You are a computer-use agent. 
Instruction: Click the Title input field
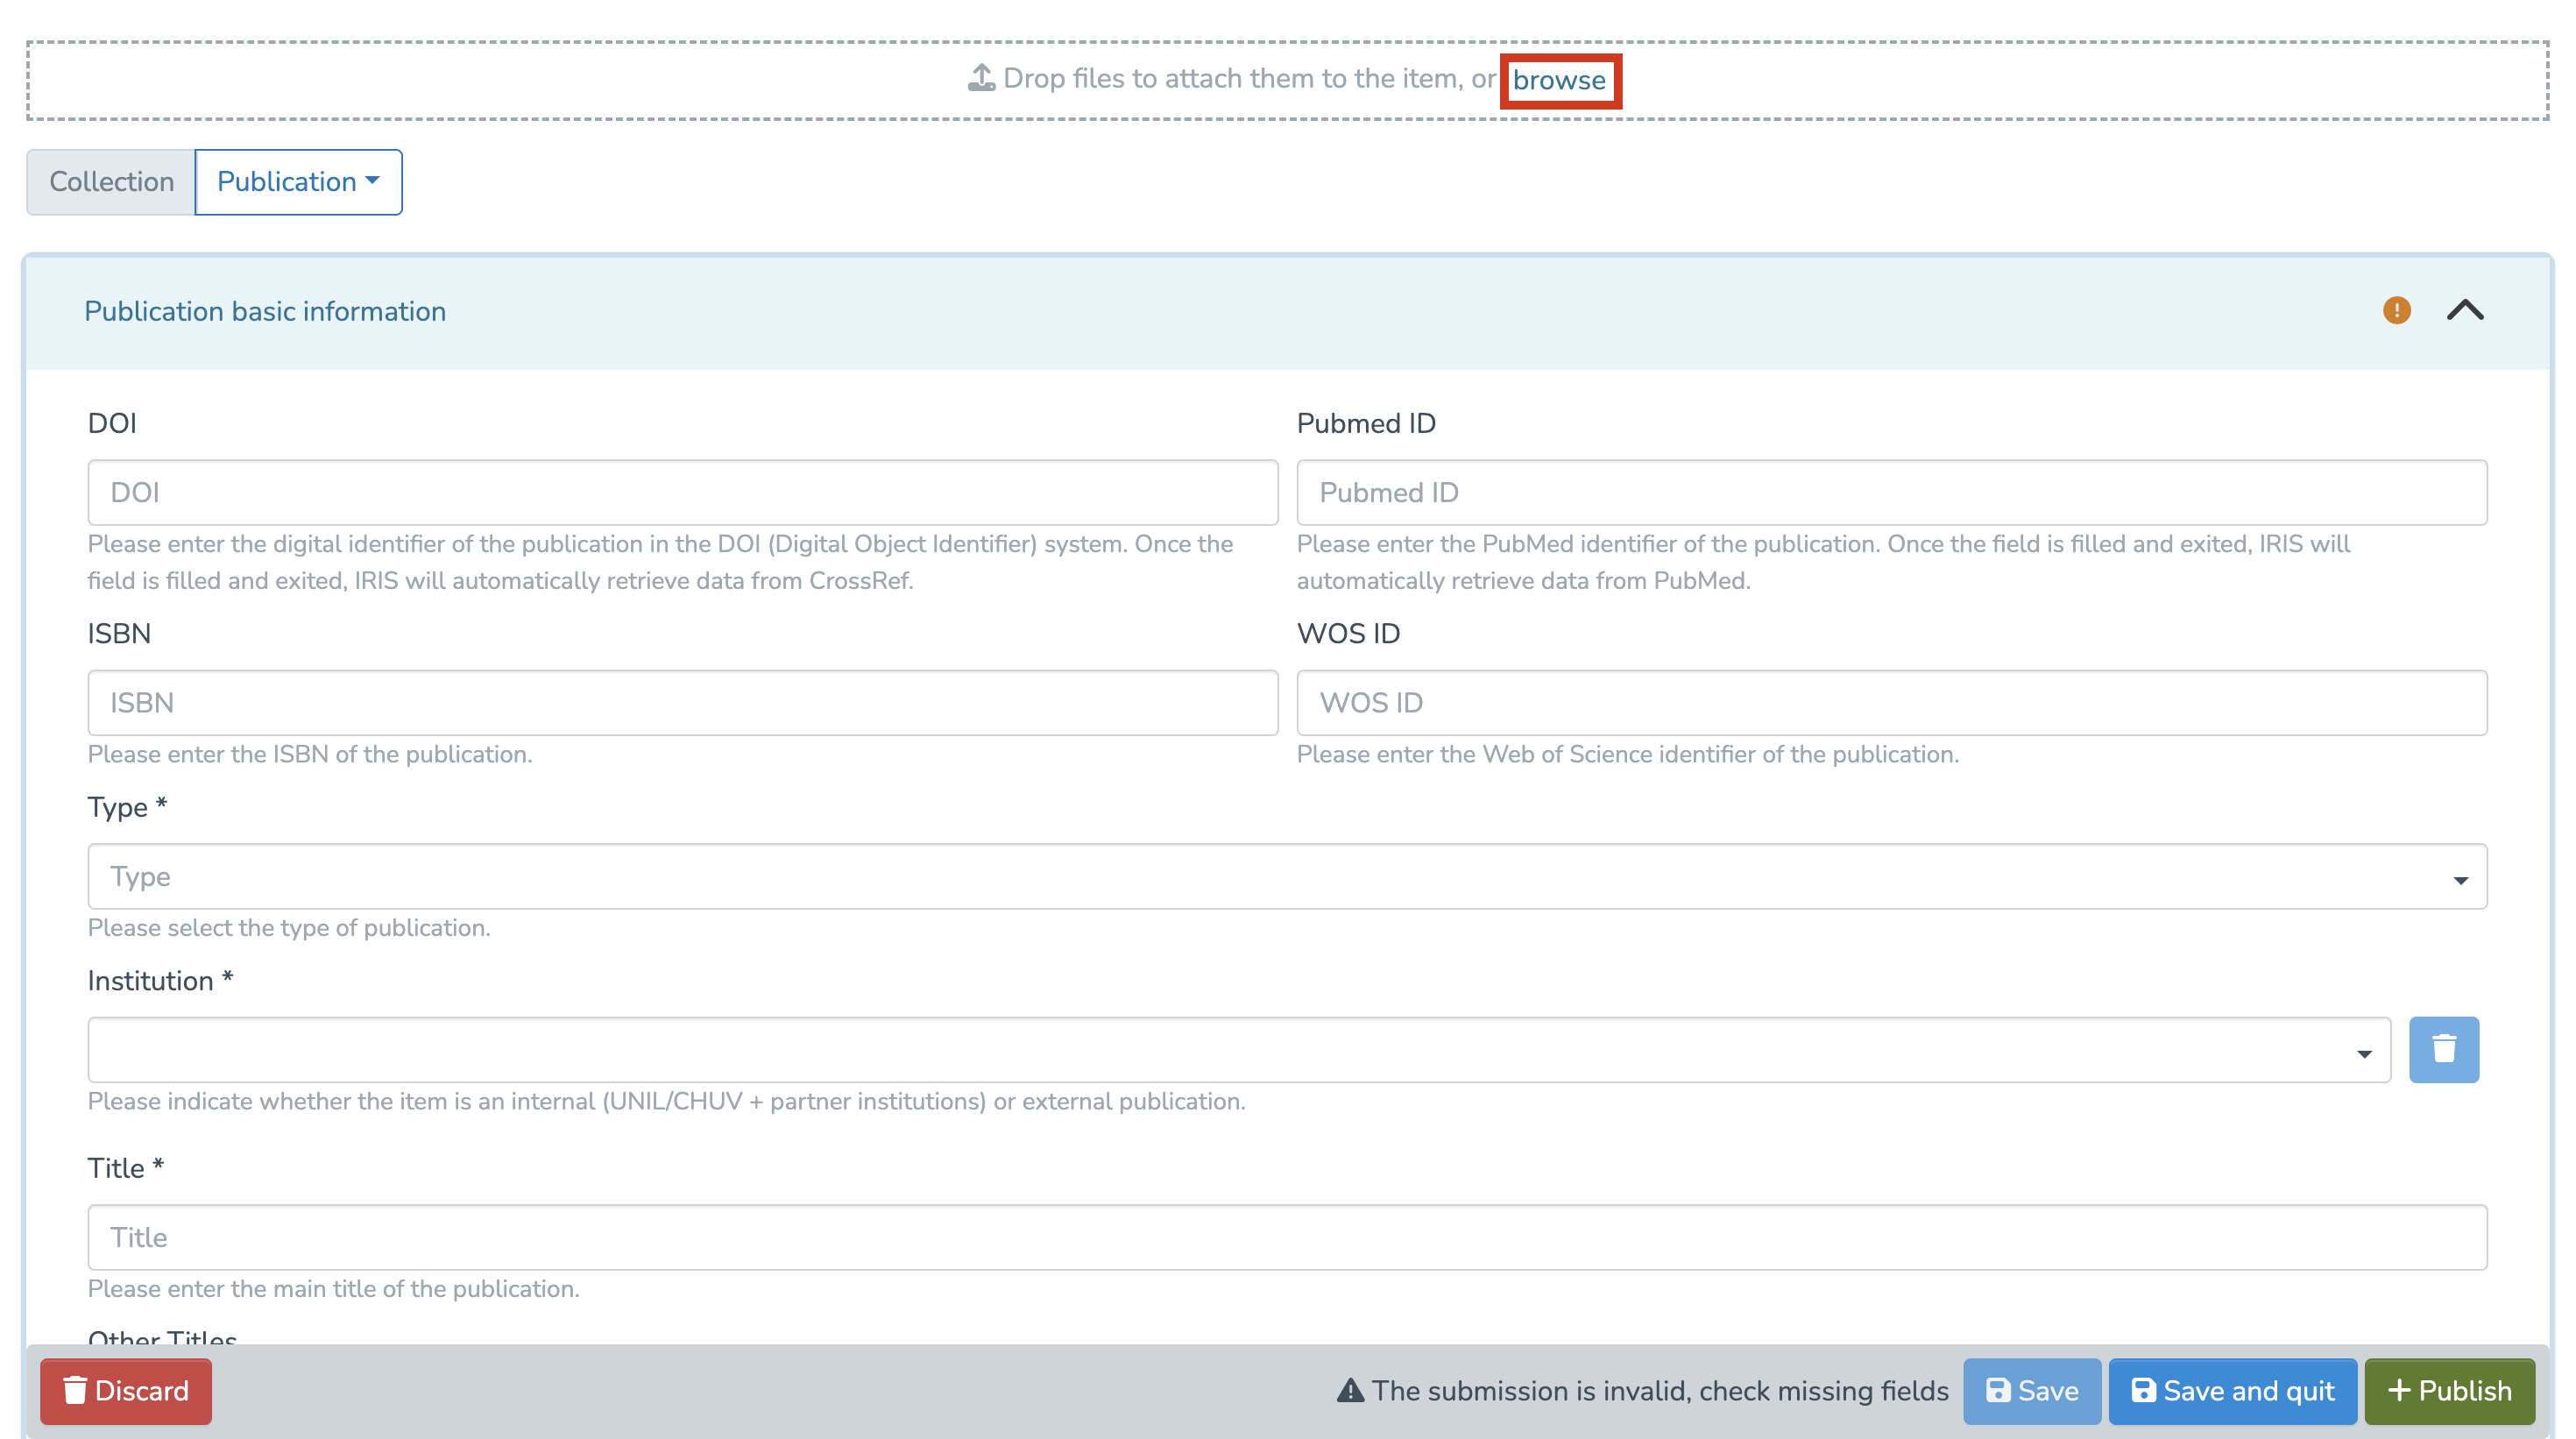click(x=1287, y=1237)
